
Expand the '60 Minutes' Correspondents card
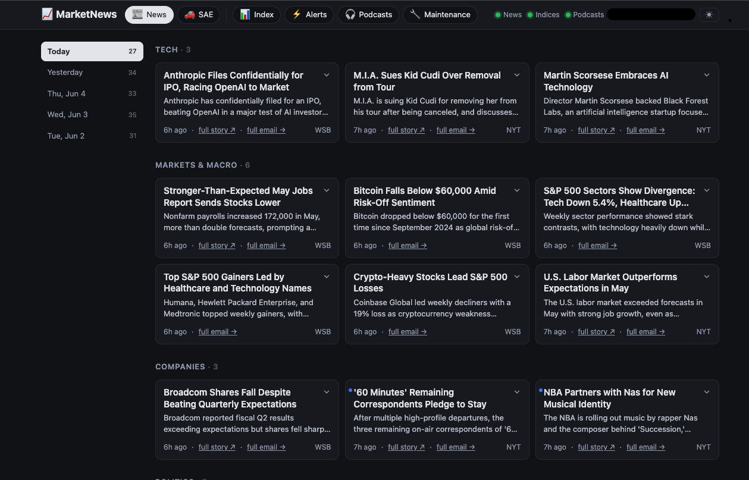coord(517,393)
